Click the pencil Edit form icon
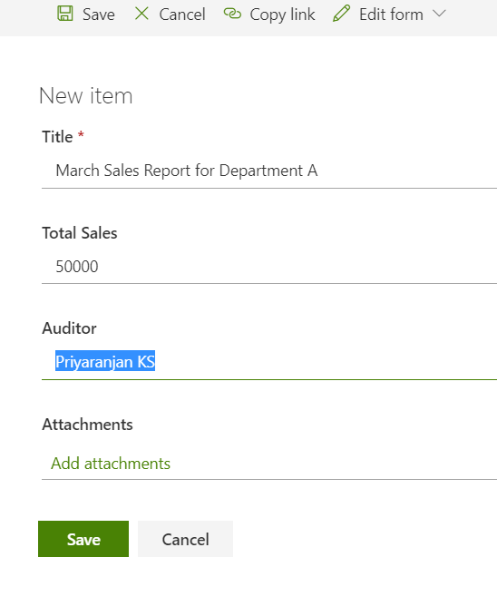 click(341, 14)
